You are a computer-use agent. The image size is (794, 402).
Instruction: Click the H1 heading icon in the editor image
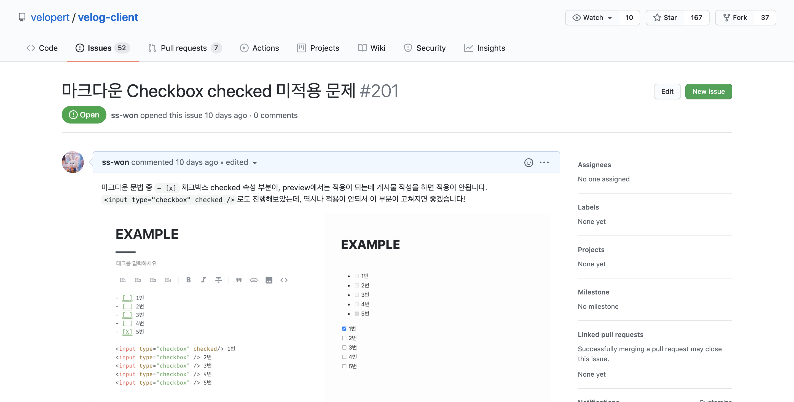click(123, 280)
